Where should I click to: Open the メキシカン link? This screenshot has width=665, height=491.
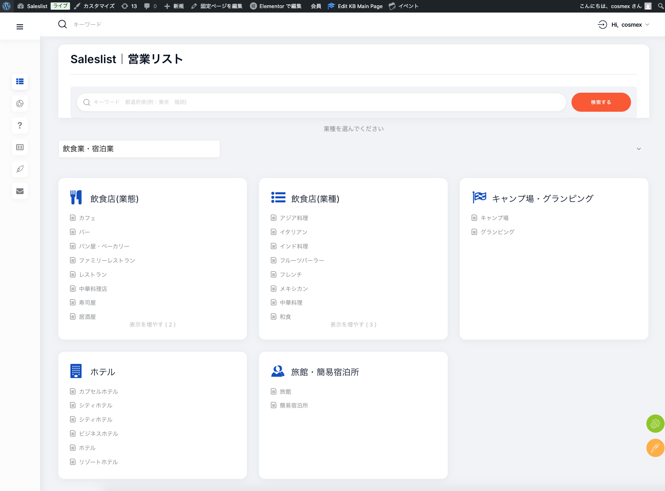click(294, 289)
